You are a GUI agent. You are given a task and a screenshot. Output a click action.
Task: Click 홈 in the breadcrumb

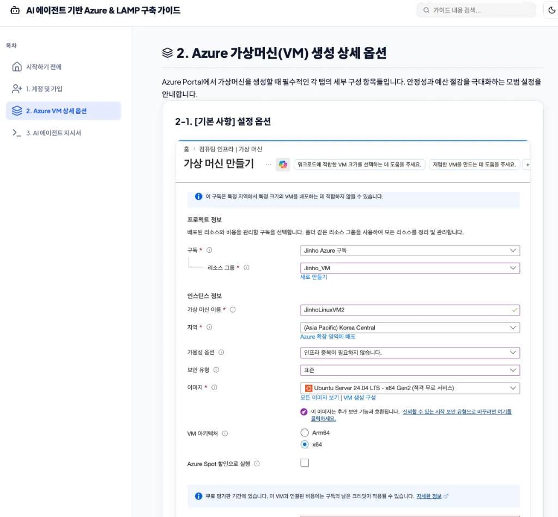coord(186,149)
